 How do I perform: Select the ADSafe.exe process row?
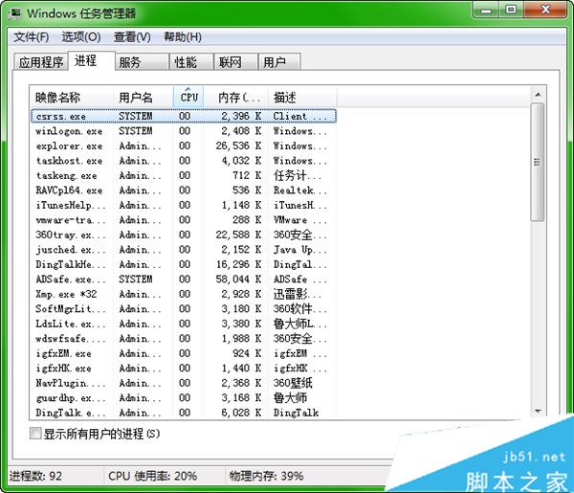(x=184, y=280)
